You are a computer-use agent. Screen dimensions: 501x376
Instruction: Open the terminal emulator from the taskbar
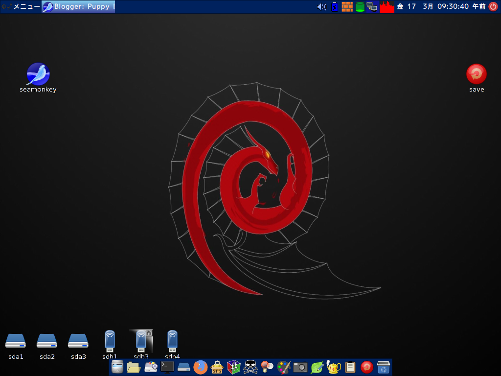tap(166, 366)
